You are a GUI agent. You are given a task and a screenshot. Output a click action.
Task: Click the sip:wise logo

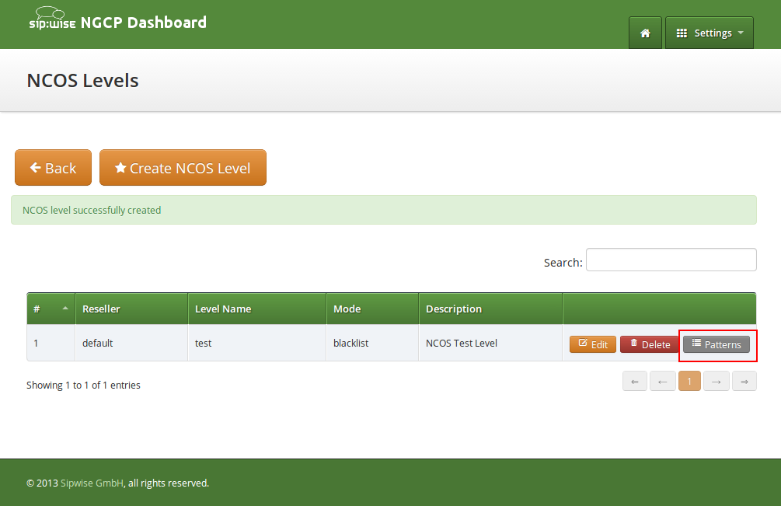52,20
